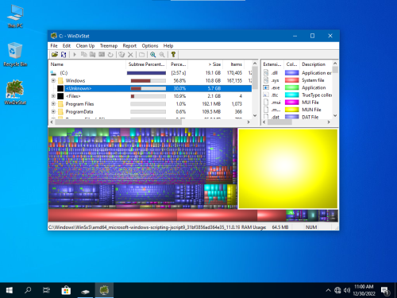
Task: Select the <Unknown> row
Action: [x=150, y=88]
